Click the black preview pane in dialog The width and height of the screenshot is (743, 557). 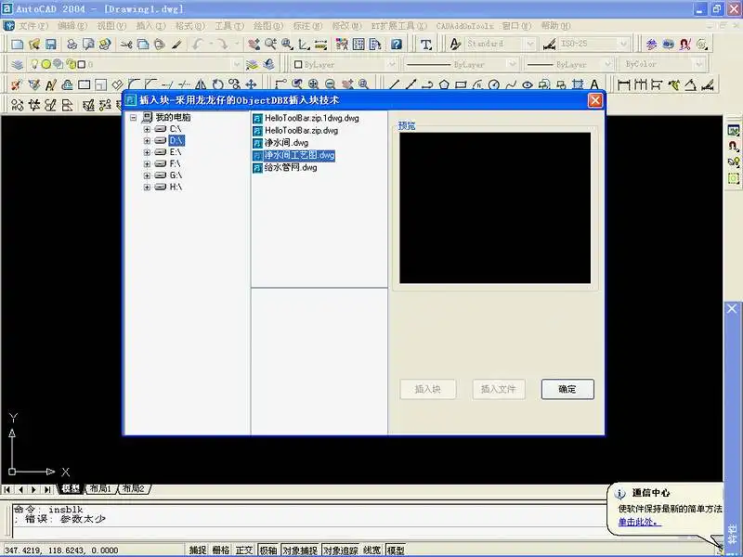495,208
